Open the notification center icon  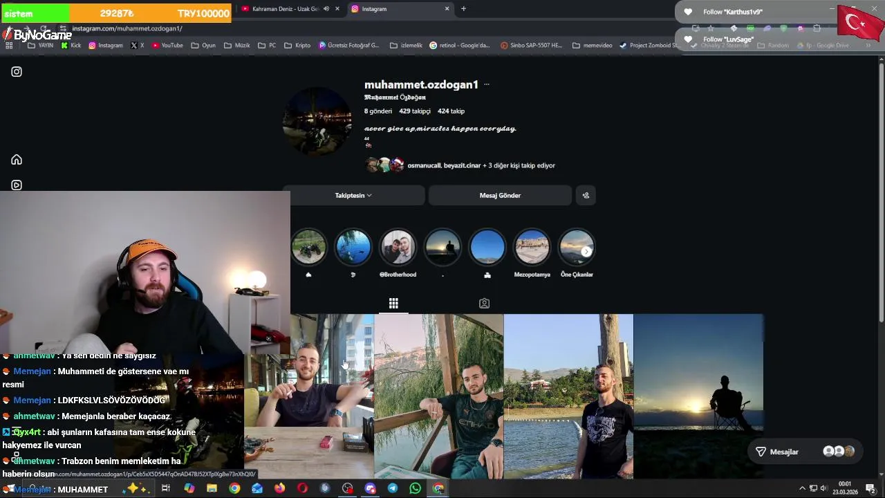tap(870, 488)
